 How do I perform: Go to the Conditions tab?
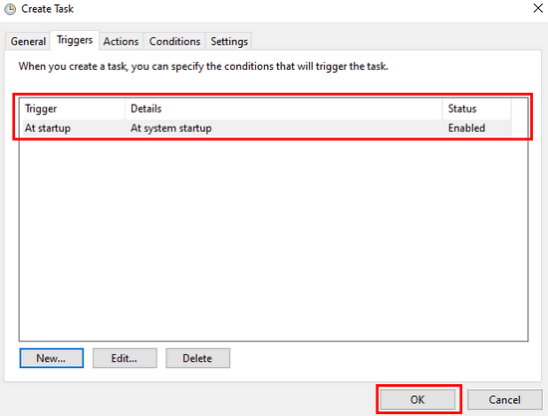tap(174, 41)
